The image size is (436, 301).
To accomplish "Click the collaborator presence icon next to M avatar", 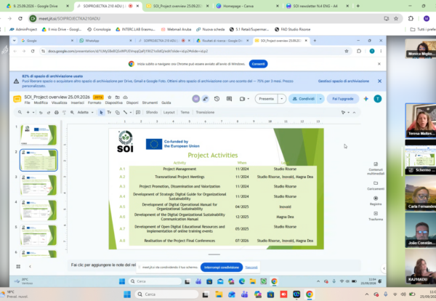I will (x=205, y=99).
